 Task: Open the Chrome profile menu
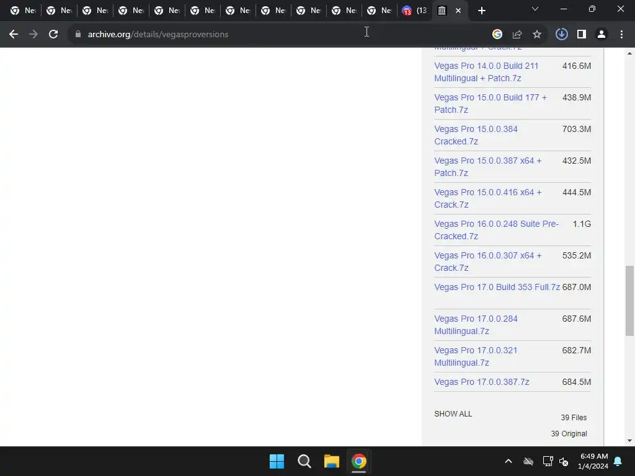(602, 35)
